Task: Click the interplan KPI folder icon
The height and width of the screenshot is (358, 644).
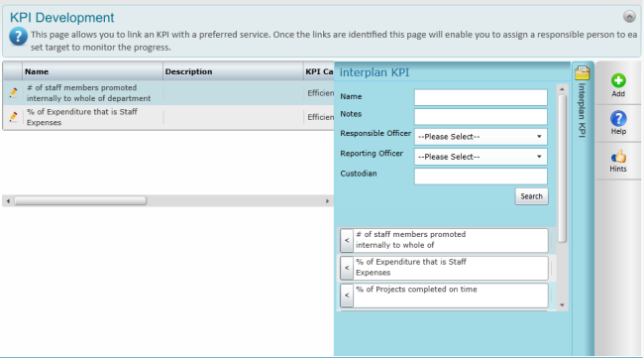Action: 582,72
